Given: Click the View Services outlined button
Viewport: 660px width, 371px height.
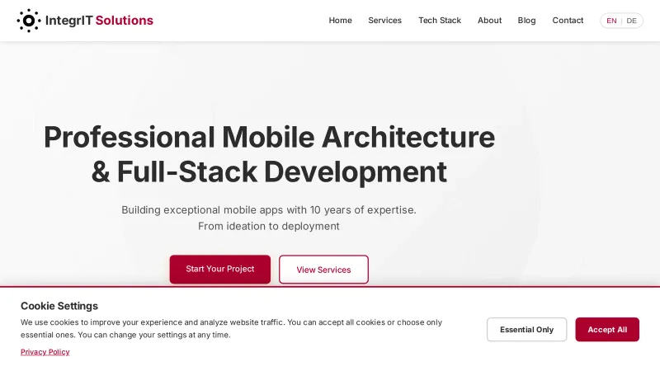Looking at the screenshot, I should tap(323, 270).
